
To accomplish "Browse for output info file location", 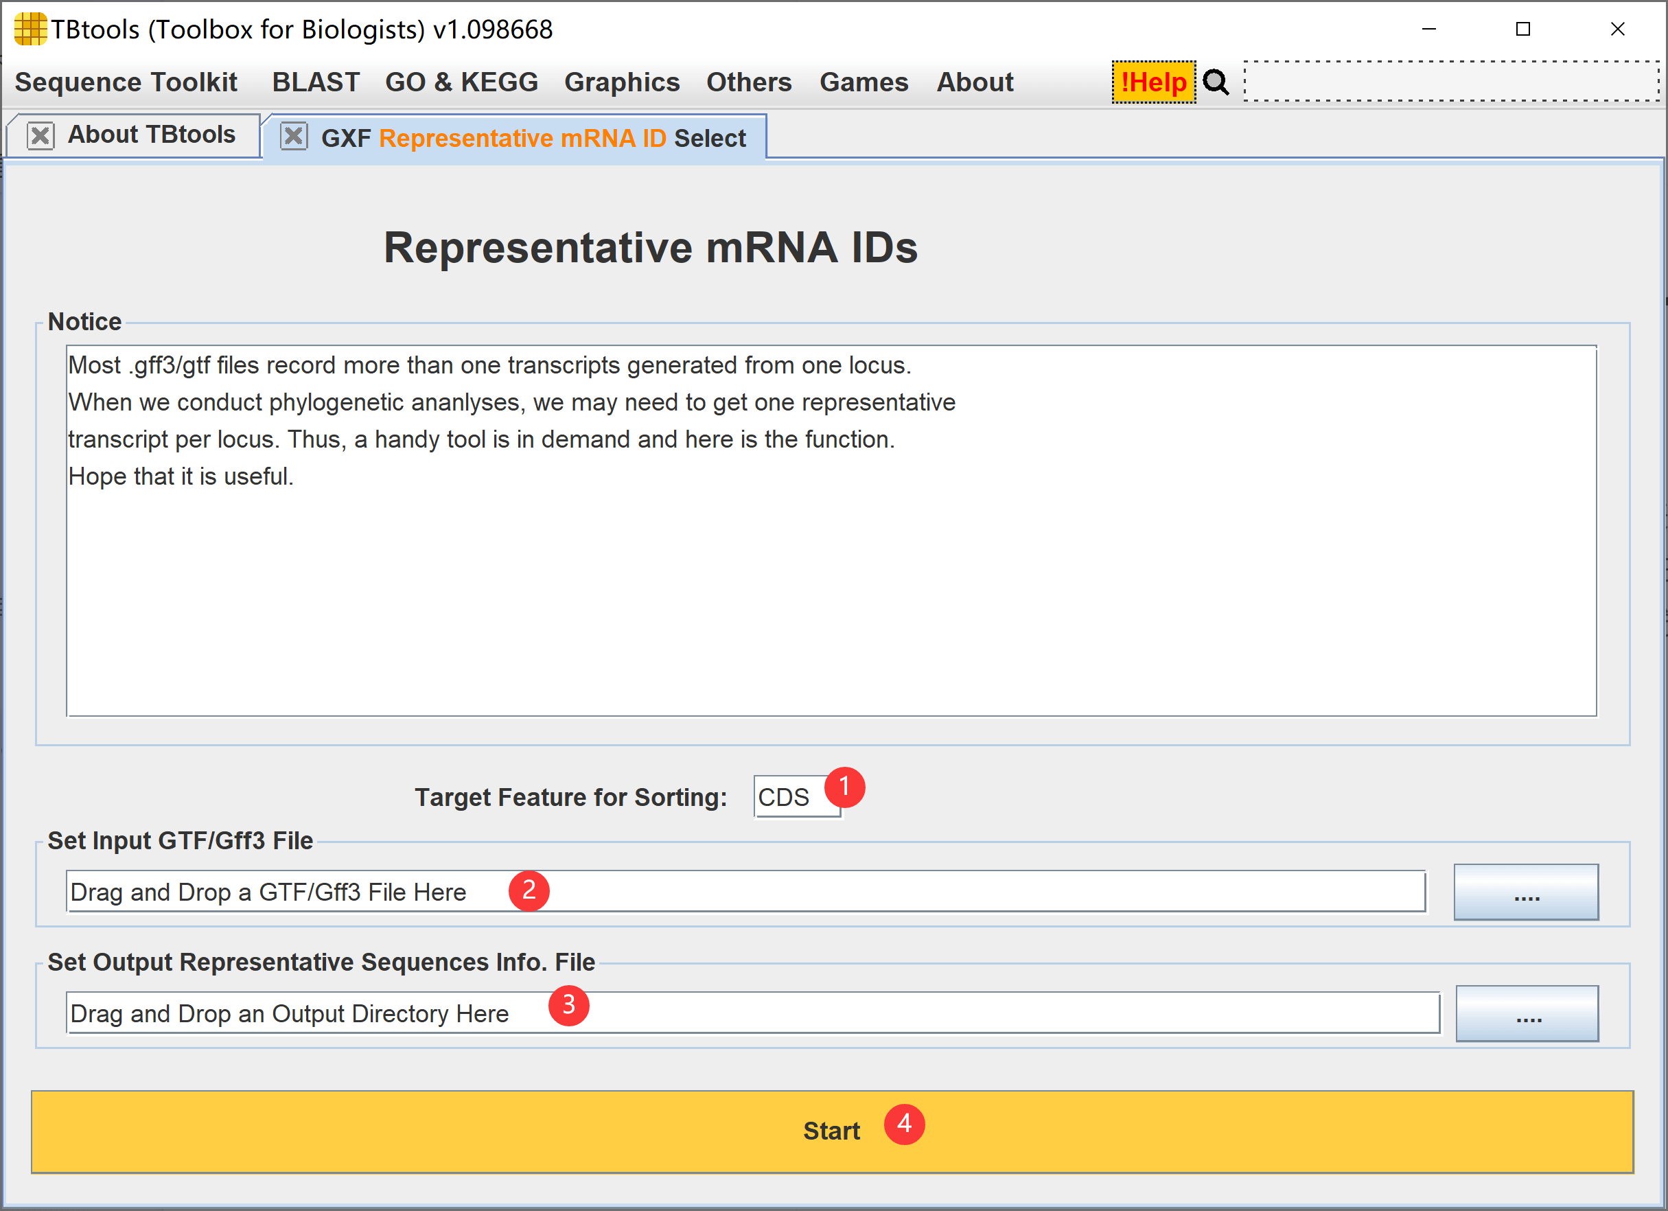I will pyautogui.click(x=1527, y=1013).
